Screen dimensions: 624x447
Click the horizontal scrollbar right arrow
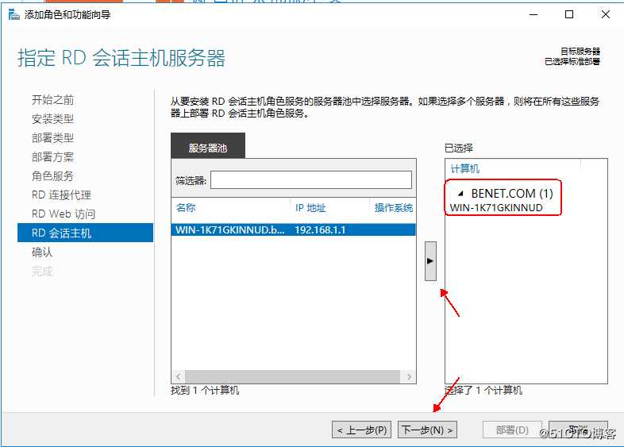coord(409,376)
